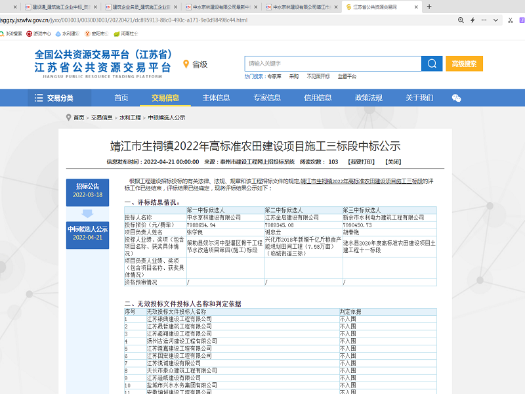Select the 招标公告 2022-03-18 timeline step
The image size is (525, 394).
pos(87,190)
